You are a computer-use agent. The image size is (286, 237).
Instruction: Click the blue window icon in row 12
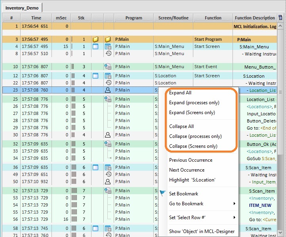[95, 76]
